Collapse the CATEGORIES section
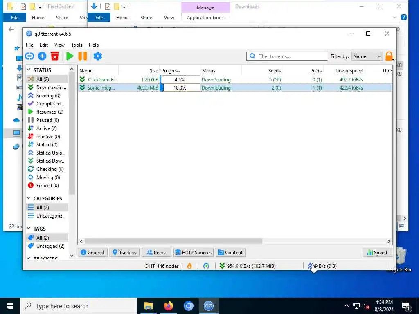The image size is (419, 314). click(29, 198)
